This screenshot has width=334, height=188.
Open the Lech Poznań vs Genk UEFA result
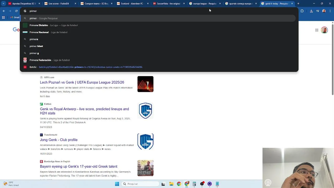pyautogui.click(x=82, y=82)
